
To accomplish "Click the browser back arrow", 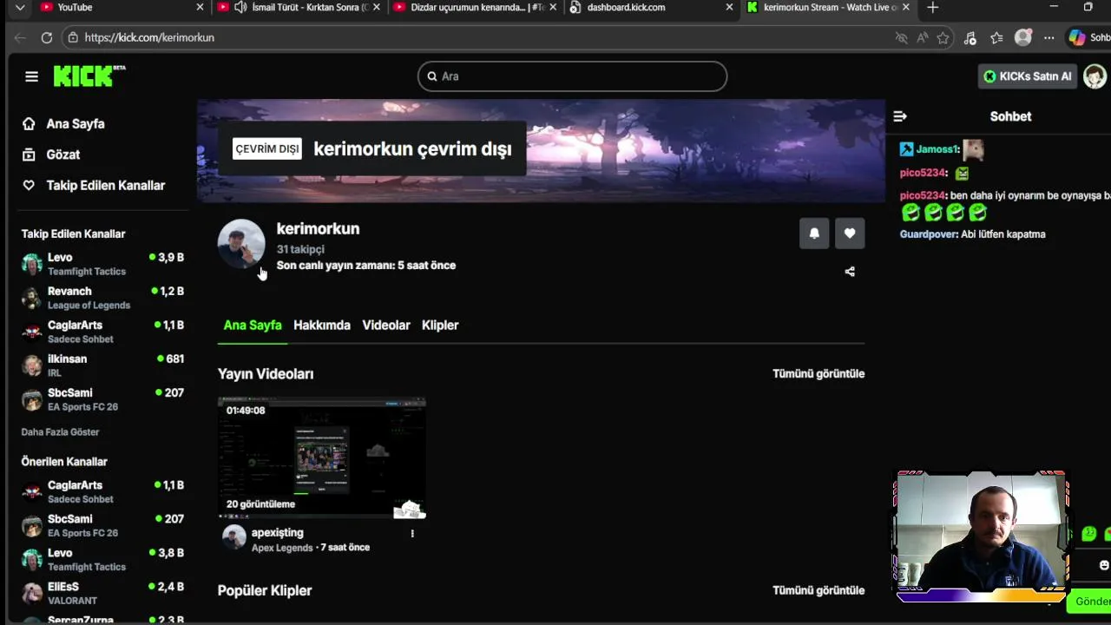I will click(20, 37).
